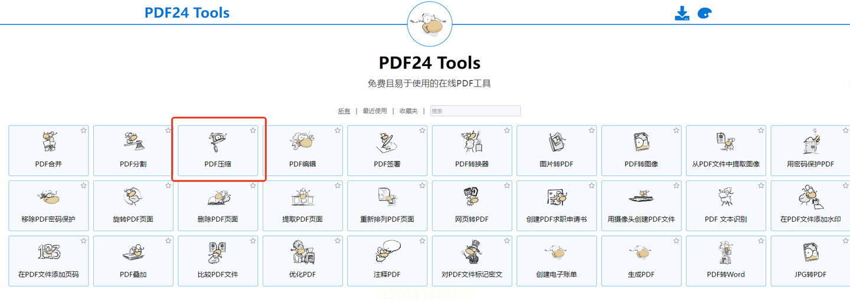
Task: Open the 创建电子账单 tool icon
Action: 557,253
